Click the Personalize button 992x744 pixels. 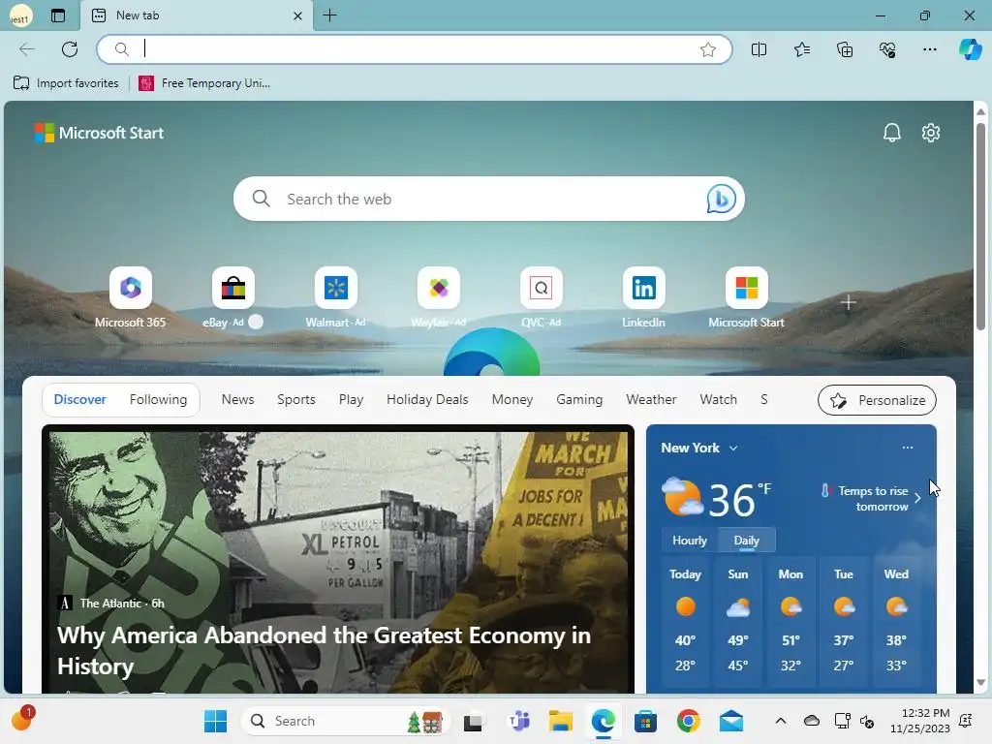coord(877,400)
